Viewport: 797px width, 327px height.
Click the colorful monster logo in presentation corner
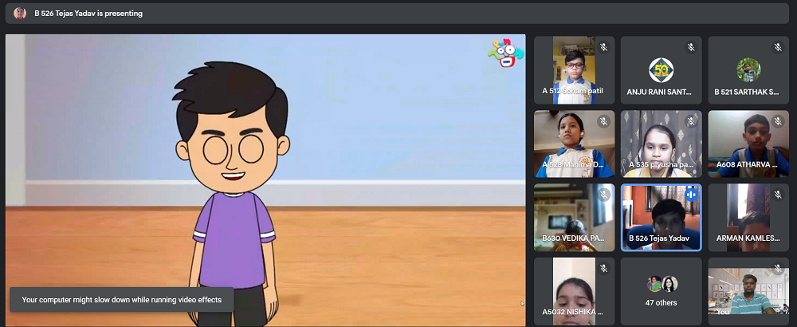(505, 53)
